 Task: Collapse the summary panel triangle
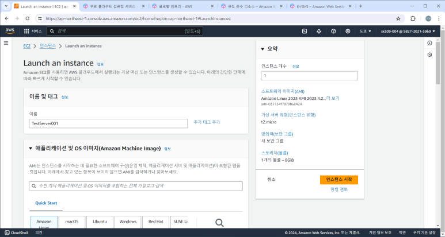click(263, 49)
